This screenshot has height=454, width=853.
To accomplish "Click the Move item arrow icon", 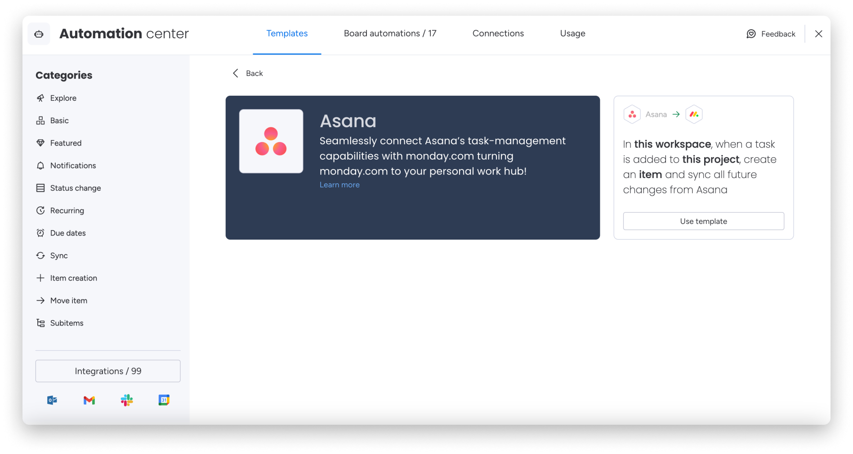I will pos(40,300).
